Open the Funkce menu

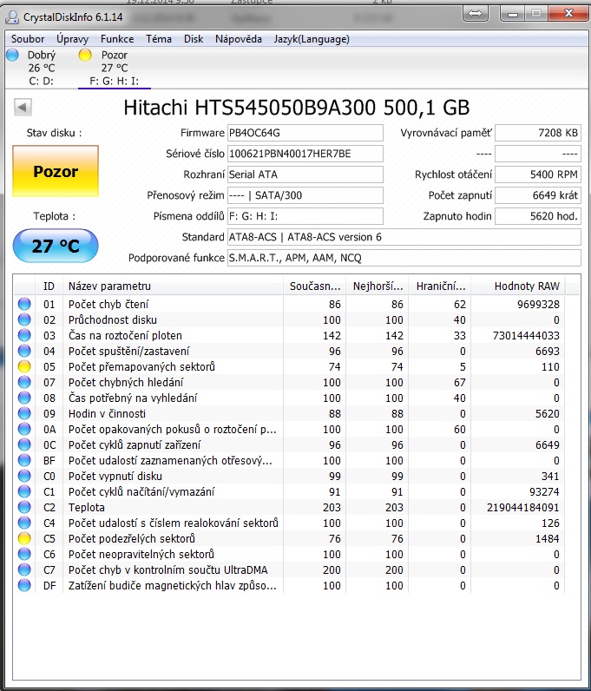point(117,39)
